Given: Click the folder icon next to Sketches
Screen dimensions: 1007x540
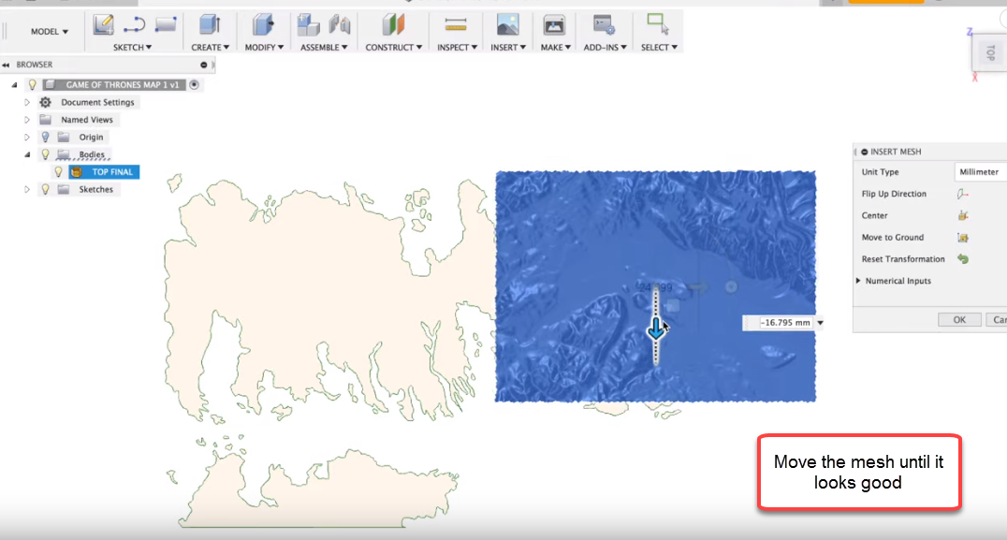Looking at the screenshot, I should click(x=63, y=189).
